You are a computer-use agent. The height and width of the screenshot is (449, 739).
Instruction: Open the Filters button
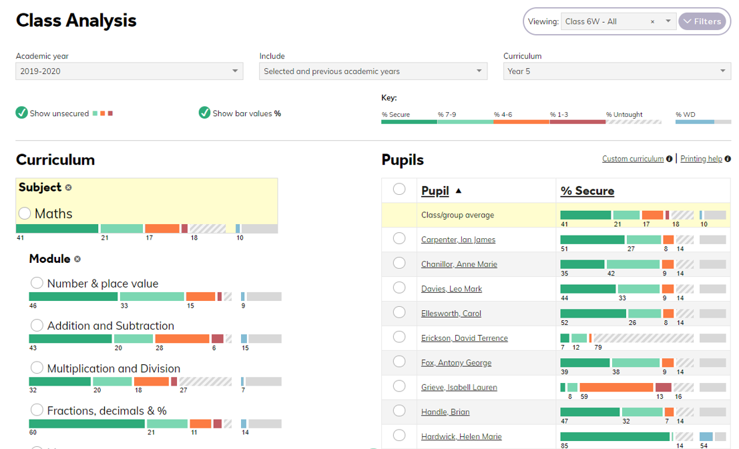click(x=702, y=21)
